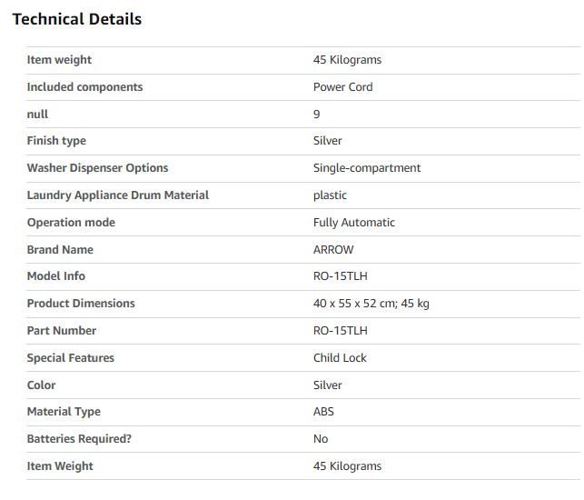Select the Washer Dispenser Options label

tap(97, 168)
